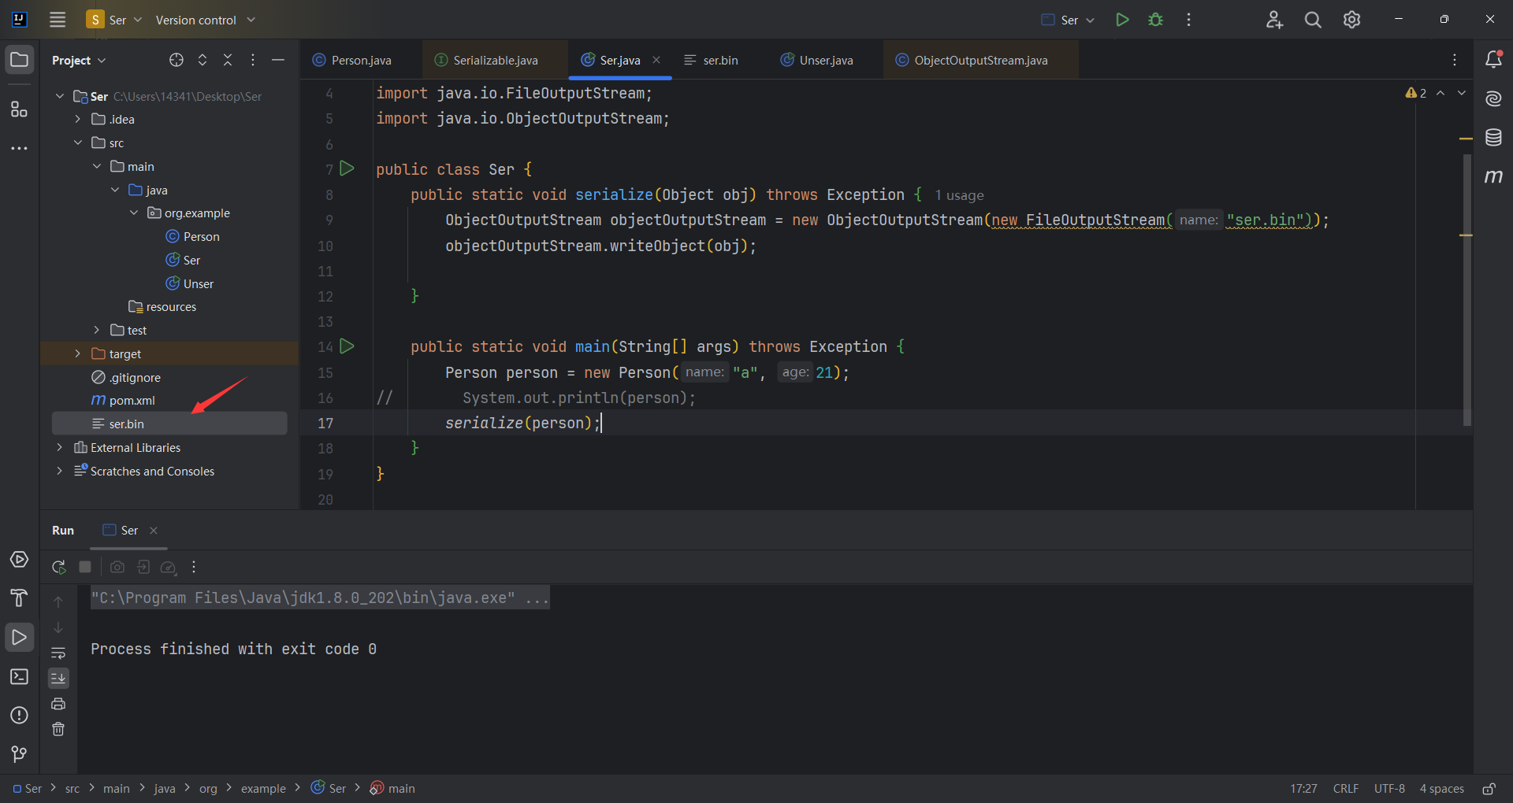The height and width of the screenshot is (803, 1513).
Task: Expand External Libraries node
Action: pos(59,447)
